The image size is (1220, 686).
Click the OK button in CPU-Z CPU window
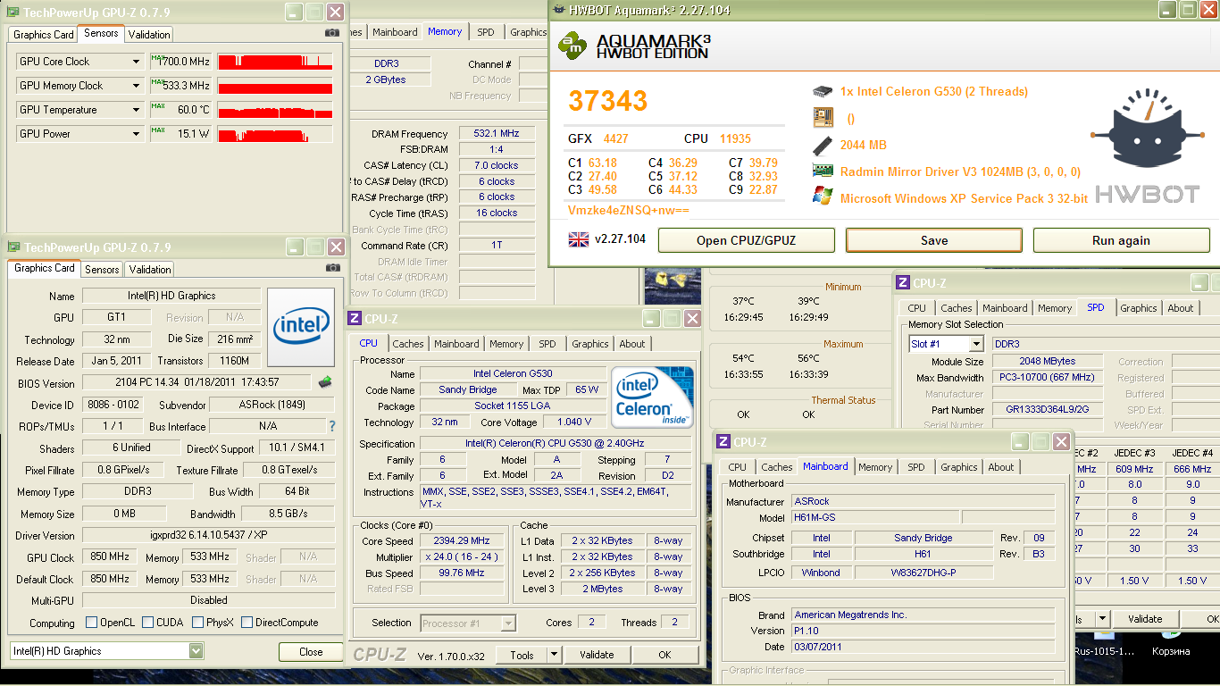664,655
